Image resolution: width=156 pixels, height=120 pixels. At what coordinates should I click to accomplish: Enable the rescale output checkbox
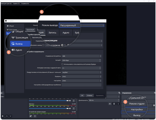click(43, 45)
